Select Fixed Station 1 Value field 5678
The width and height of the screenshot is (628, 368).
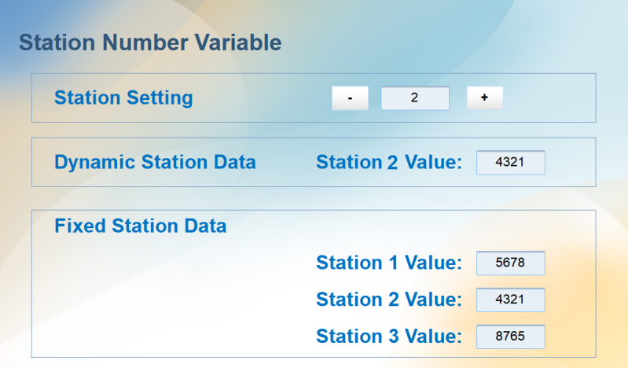pyautogui.click(x=511, y=263)
